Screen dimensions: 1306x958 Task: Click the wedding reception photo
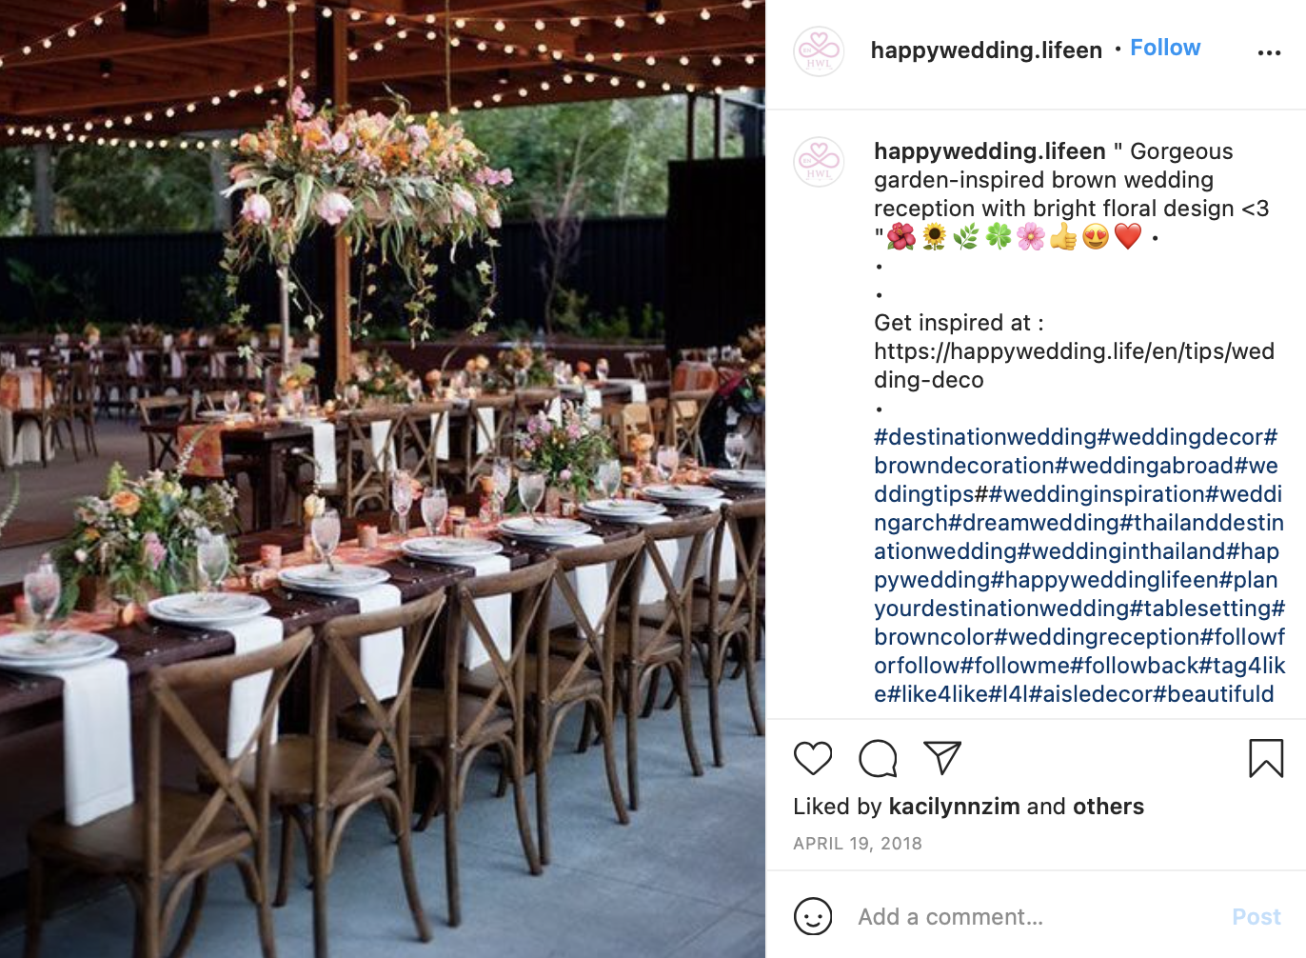(x=383, y=479)
